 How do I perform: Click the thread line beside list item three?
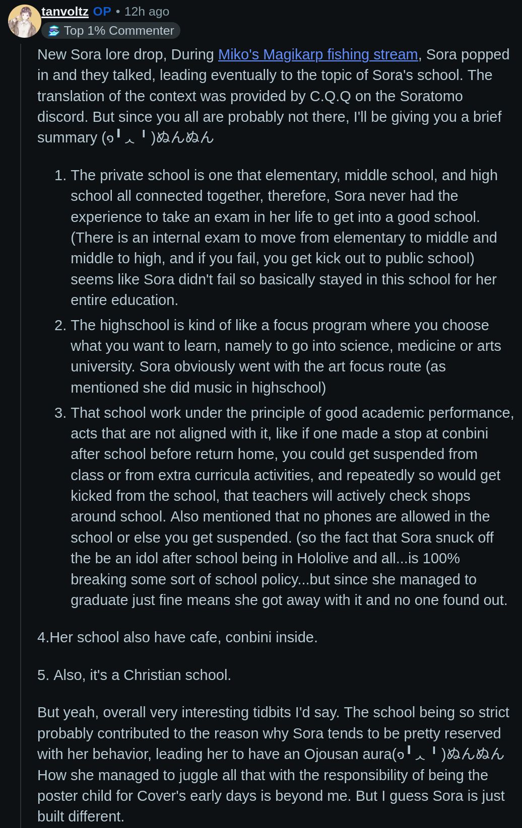21,503
